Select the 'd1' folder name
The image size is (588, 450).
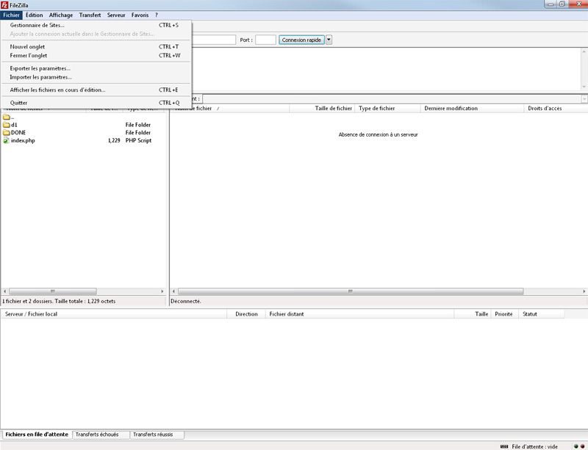(14, 125)
